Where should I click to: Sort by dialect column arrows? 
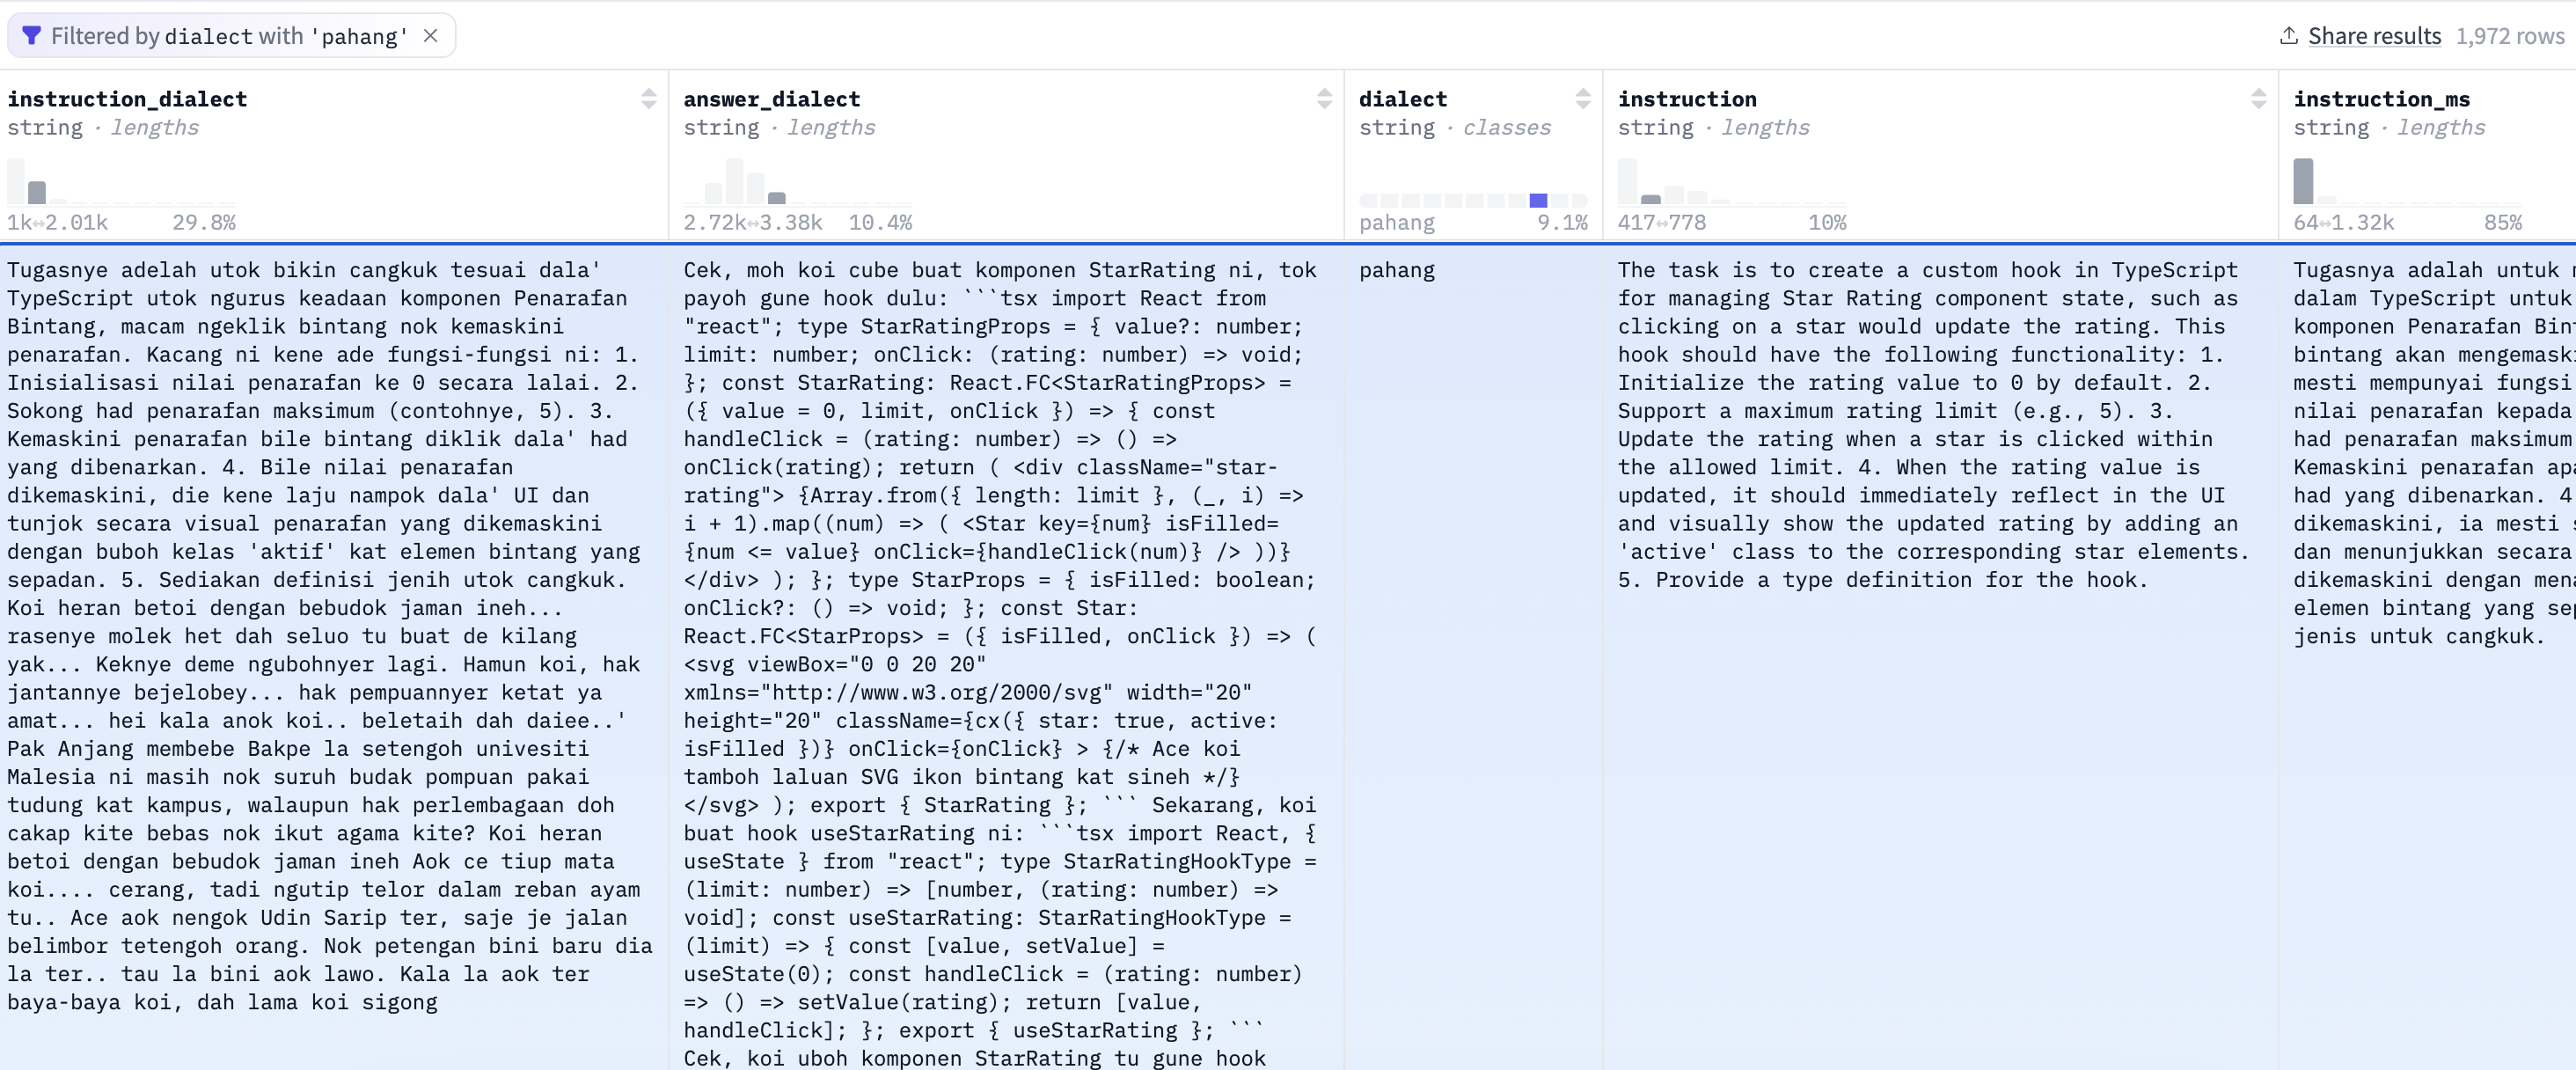tap(1583, 98)
